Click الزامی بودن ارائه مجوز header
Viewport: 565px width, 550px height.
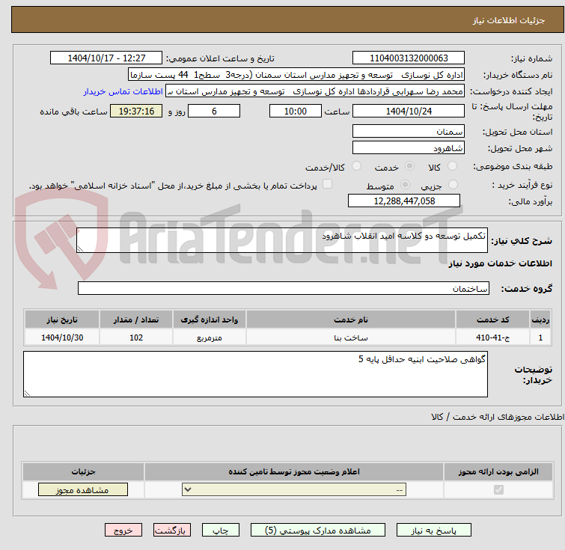click(498, 471)
